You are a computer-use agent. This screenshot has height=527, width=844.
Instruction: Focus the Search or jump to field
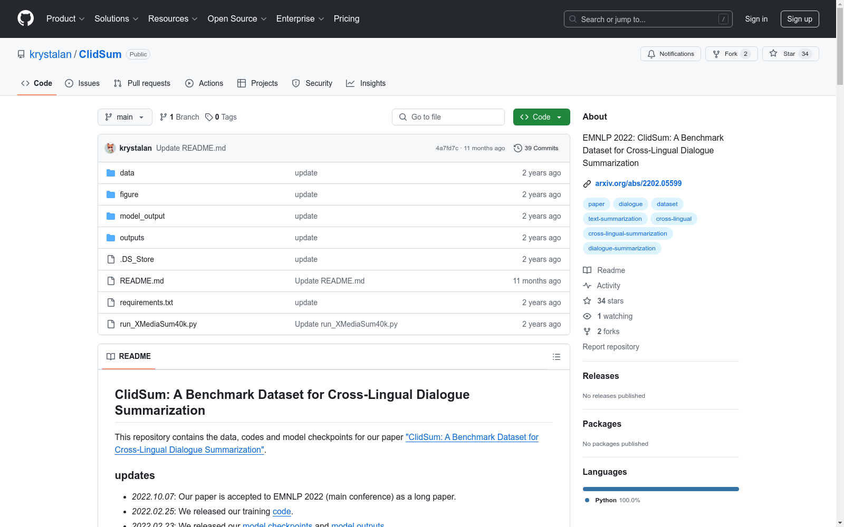[648, 19]
